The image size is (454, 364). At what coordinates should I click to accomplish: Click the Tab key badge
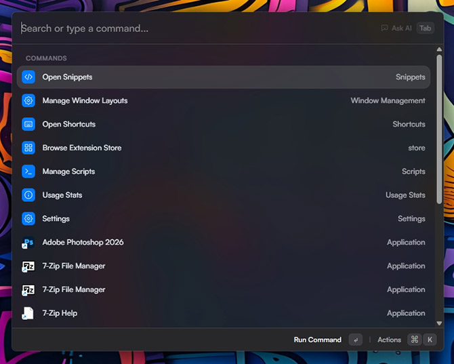point(426,28)
